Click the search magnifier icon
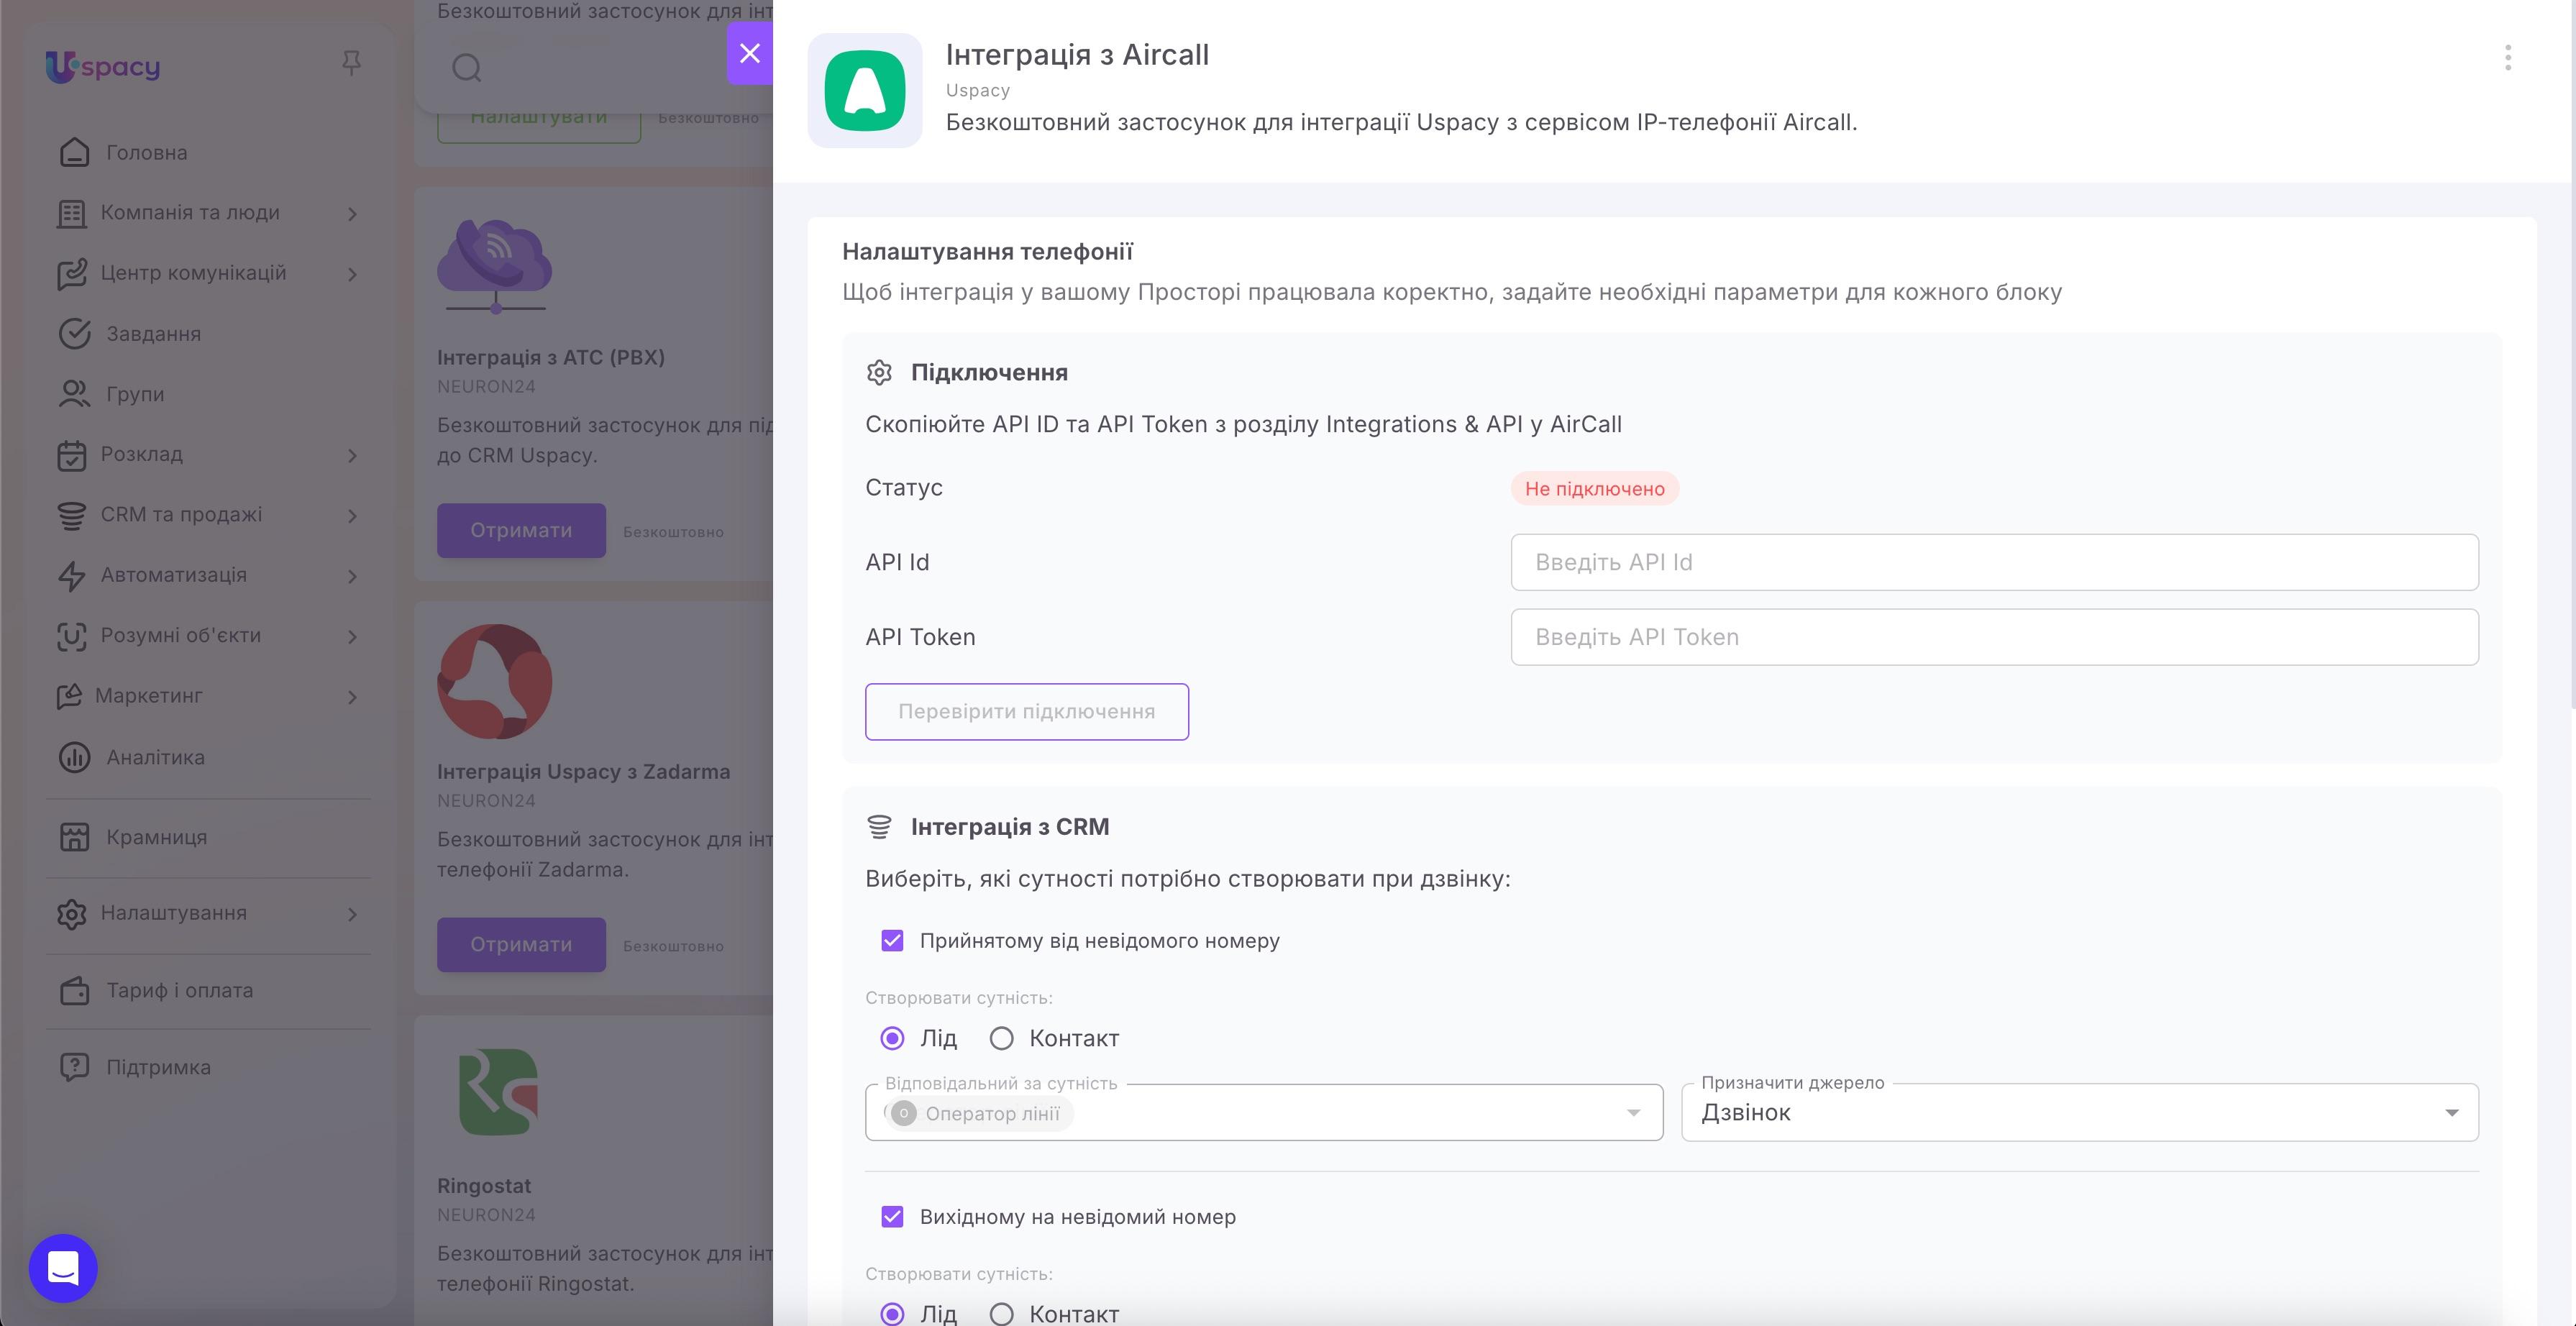 pyautogui.click(x=467, y=68)
